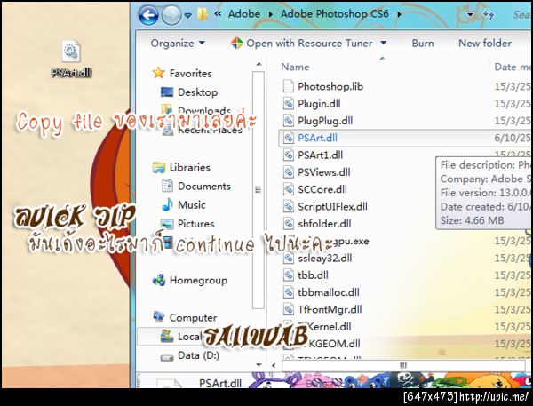Click the Burn toolbar button
This screenshot has width=533, height=406.
(423, 44)
